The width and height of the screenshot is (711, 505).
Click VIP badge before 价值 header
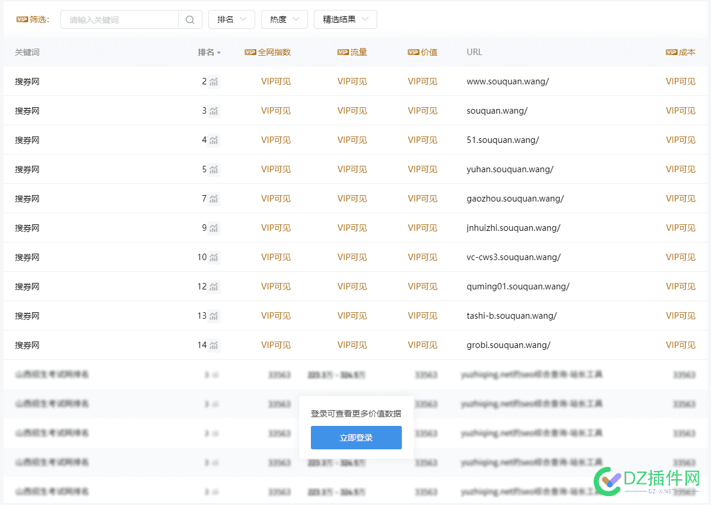[413, 52]
